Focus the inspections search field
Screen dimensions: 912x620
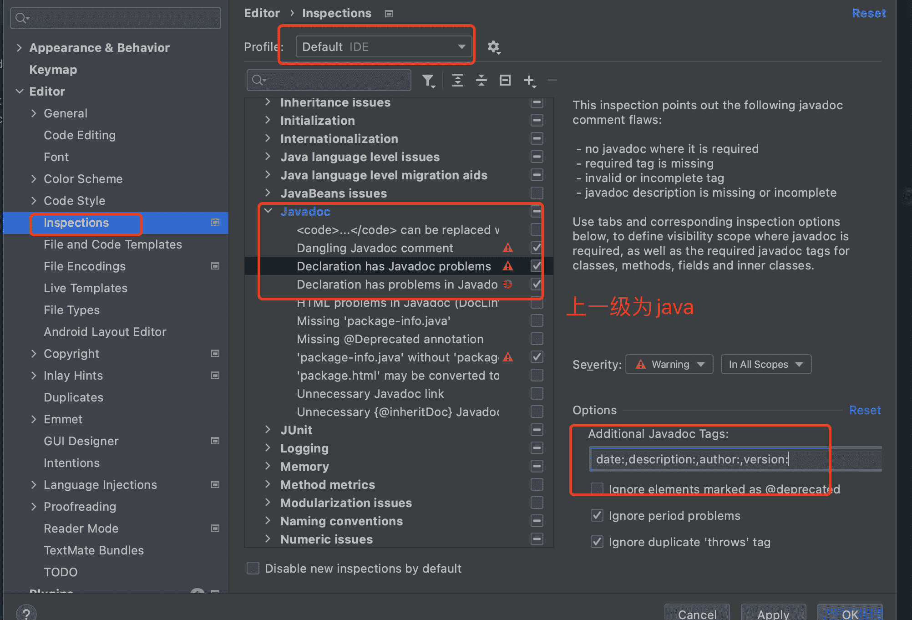coord(329,80)
